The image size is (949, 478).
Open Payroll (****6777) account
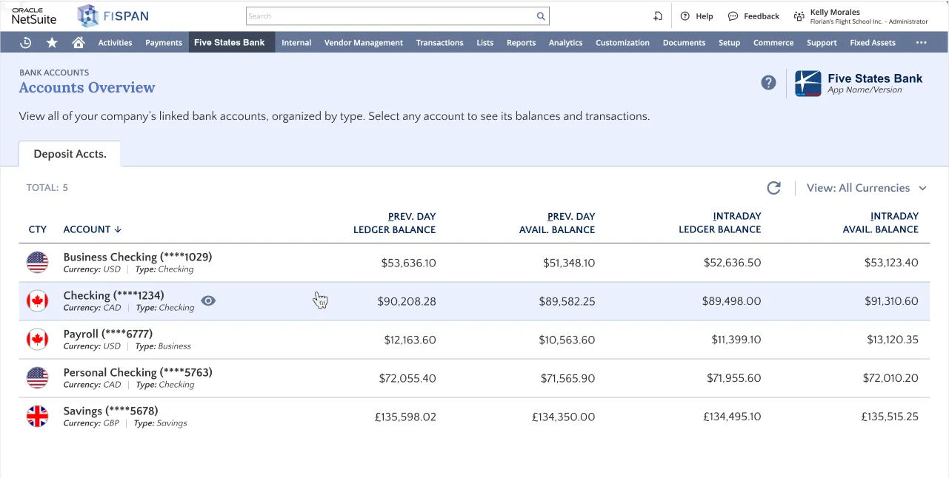point(109,334)
